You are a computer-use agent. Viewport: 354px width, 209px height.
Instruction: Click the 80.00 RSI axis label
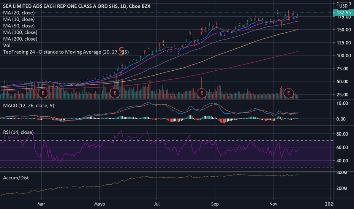342,134
